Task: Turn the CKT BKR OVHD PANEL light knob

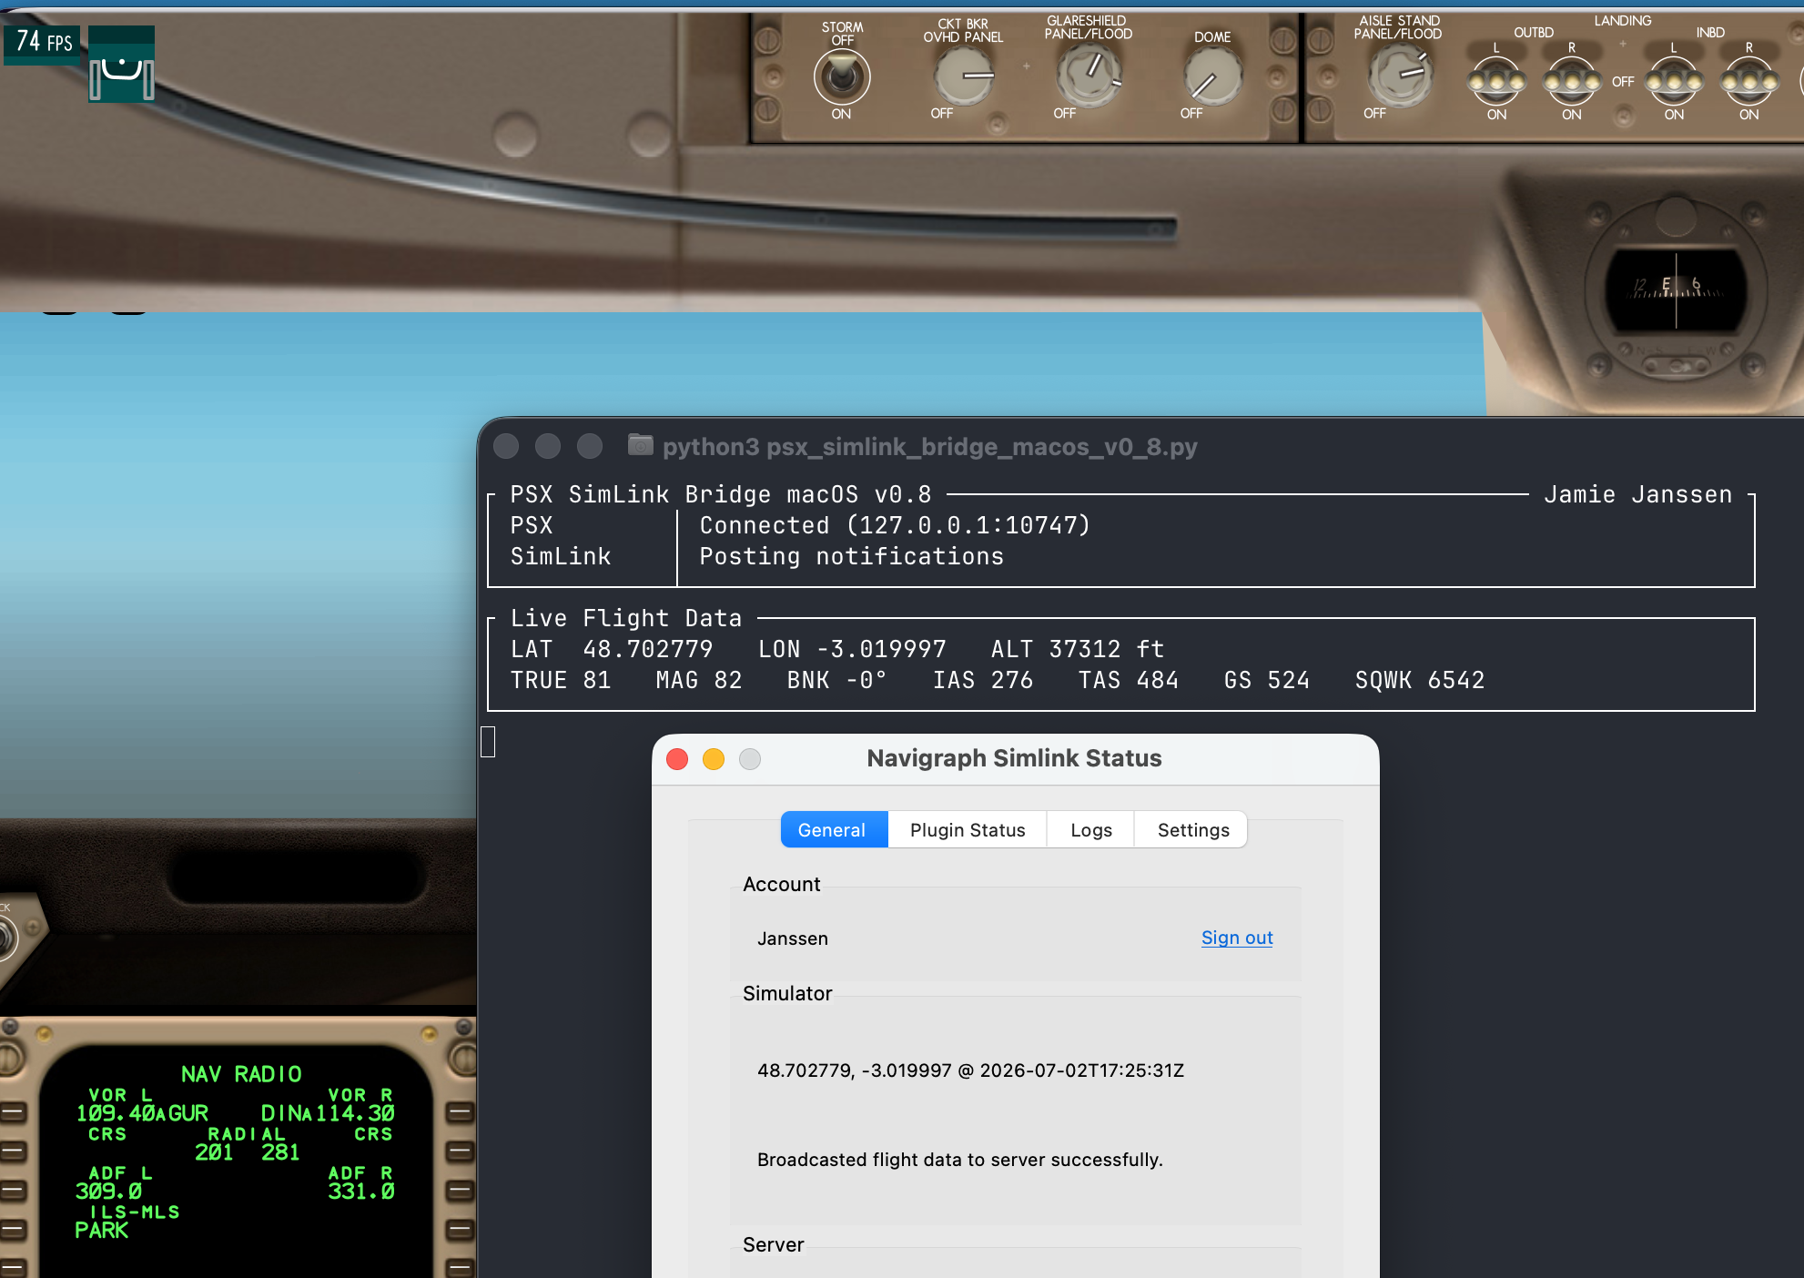Action: (965, 76)
